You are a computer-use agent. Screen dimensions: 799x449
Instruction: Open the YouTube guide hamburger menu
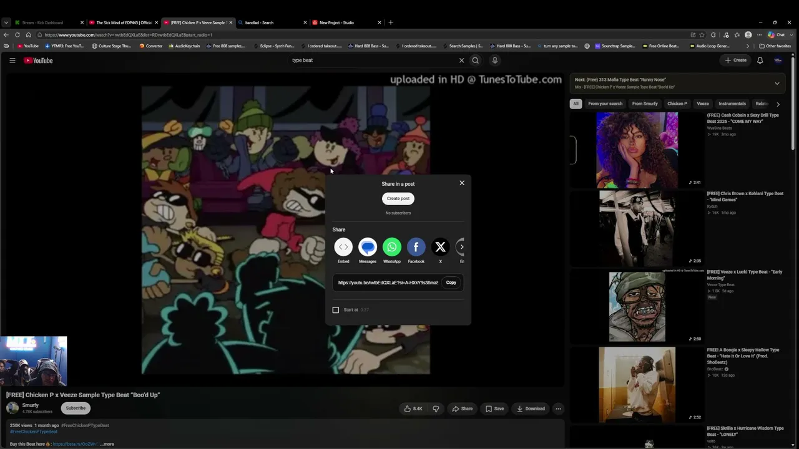tap(12, 60)
